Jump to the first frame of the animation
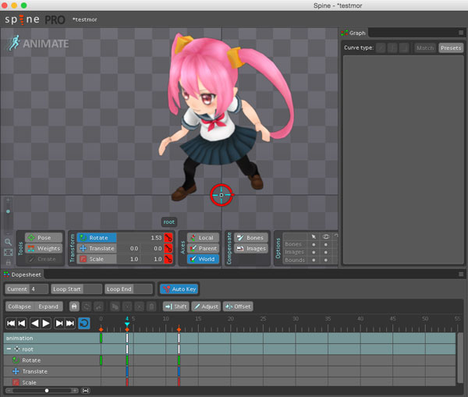Image resolution: width=468 pixels, height=397 pixels. click(x=12, y=323)
